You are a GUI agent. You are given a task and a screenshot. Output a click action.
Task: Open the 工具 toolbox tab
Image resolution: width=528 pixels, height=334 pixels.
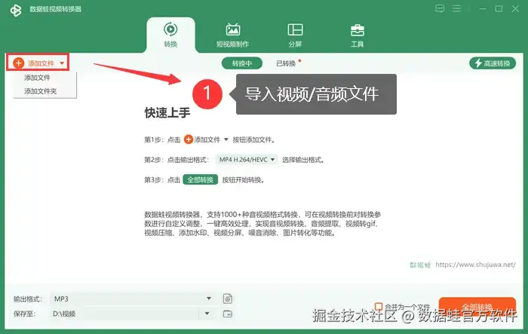pyautogui.click(x=358, y=35)
